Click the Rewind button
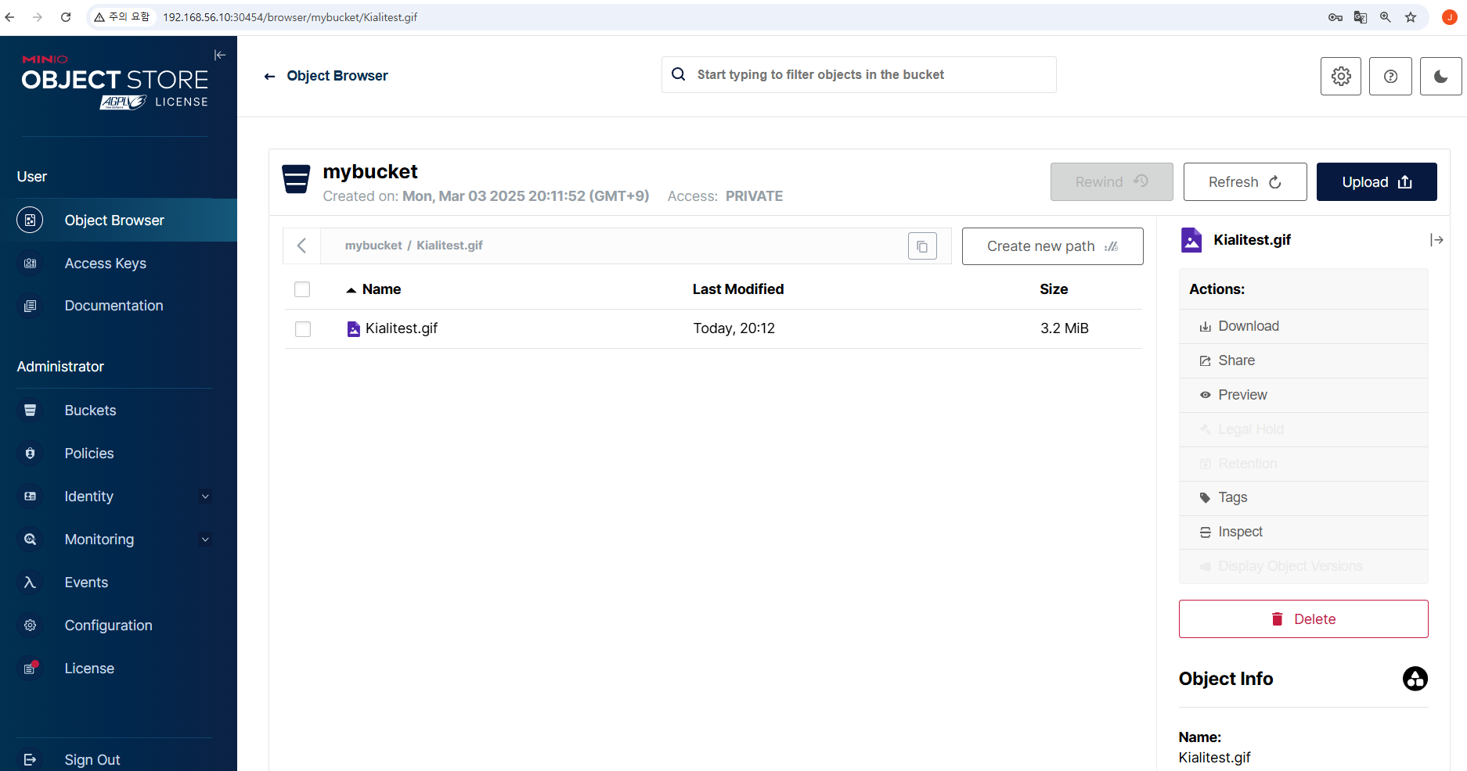Image resolution: width=1467 pixels, height=771 pixels. [1112, 182]
